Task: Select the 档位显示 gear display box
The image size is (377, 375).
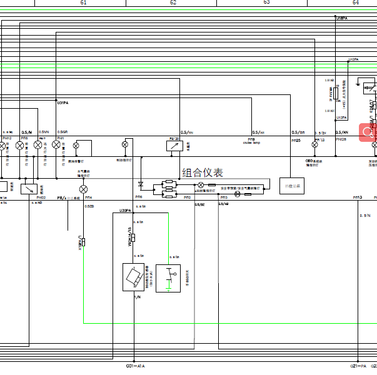Action: 292,186
